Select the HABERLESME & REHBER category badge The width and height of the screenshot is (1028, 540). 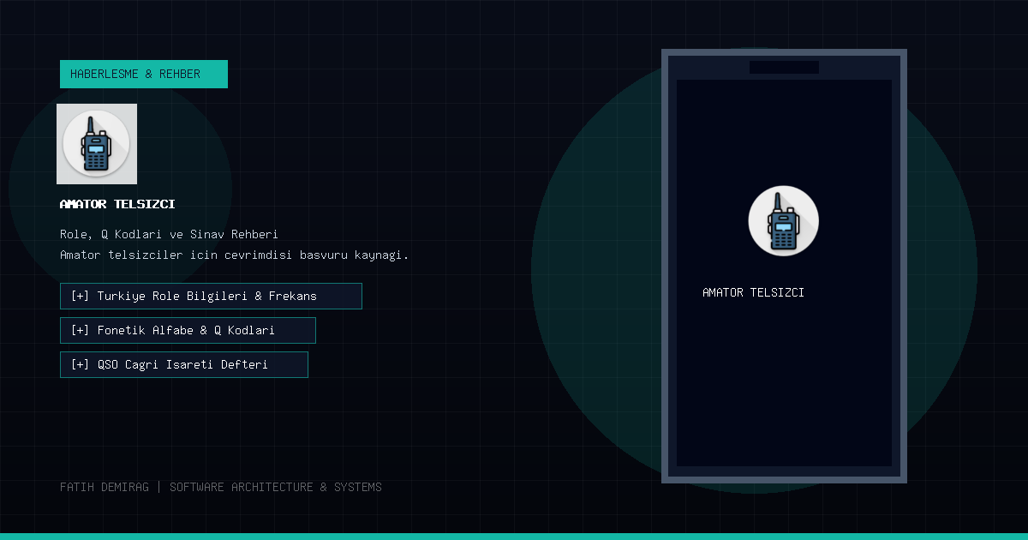pyautogui.click(x=144, y=74)
